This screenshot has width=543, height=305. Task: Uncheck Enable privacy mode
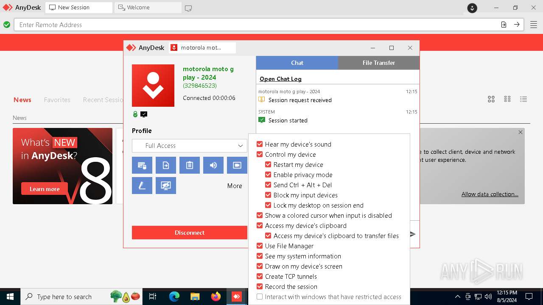[268, 175]
